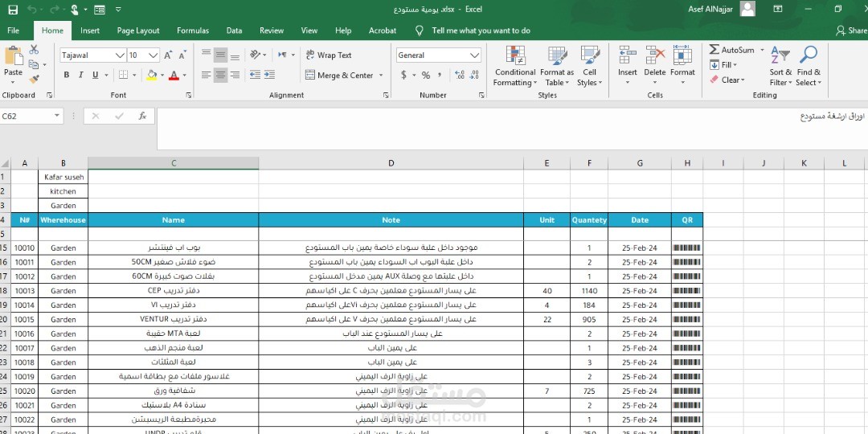Click the Save icon in quick access toolbar

point(12,10)
